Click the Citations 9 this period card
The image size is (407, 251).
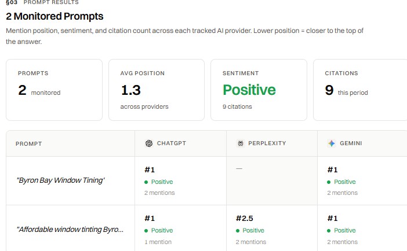point(360,90)
